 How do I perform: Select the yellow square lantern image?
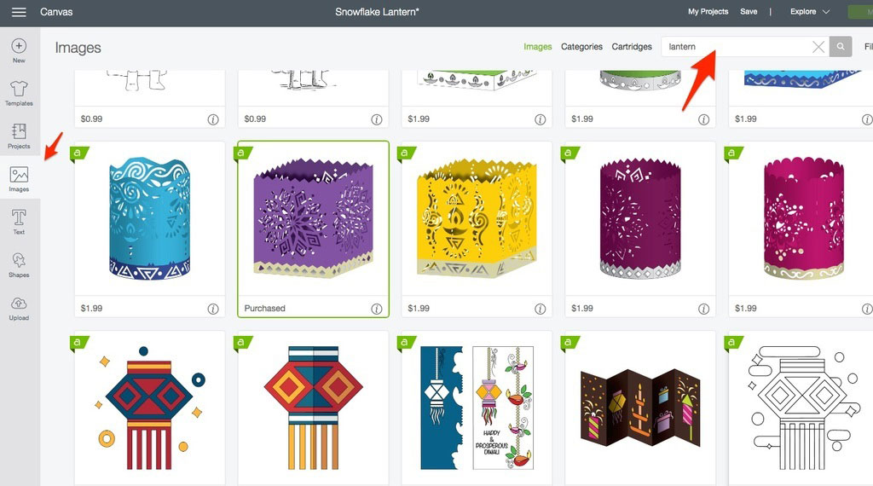click(x=477, y=219)
